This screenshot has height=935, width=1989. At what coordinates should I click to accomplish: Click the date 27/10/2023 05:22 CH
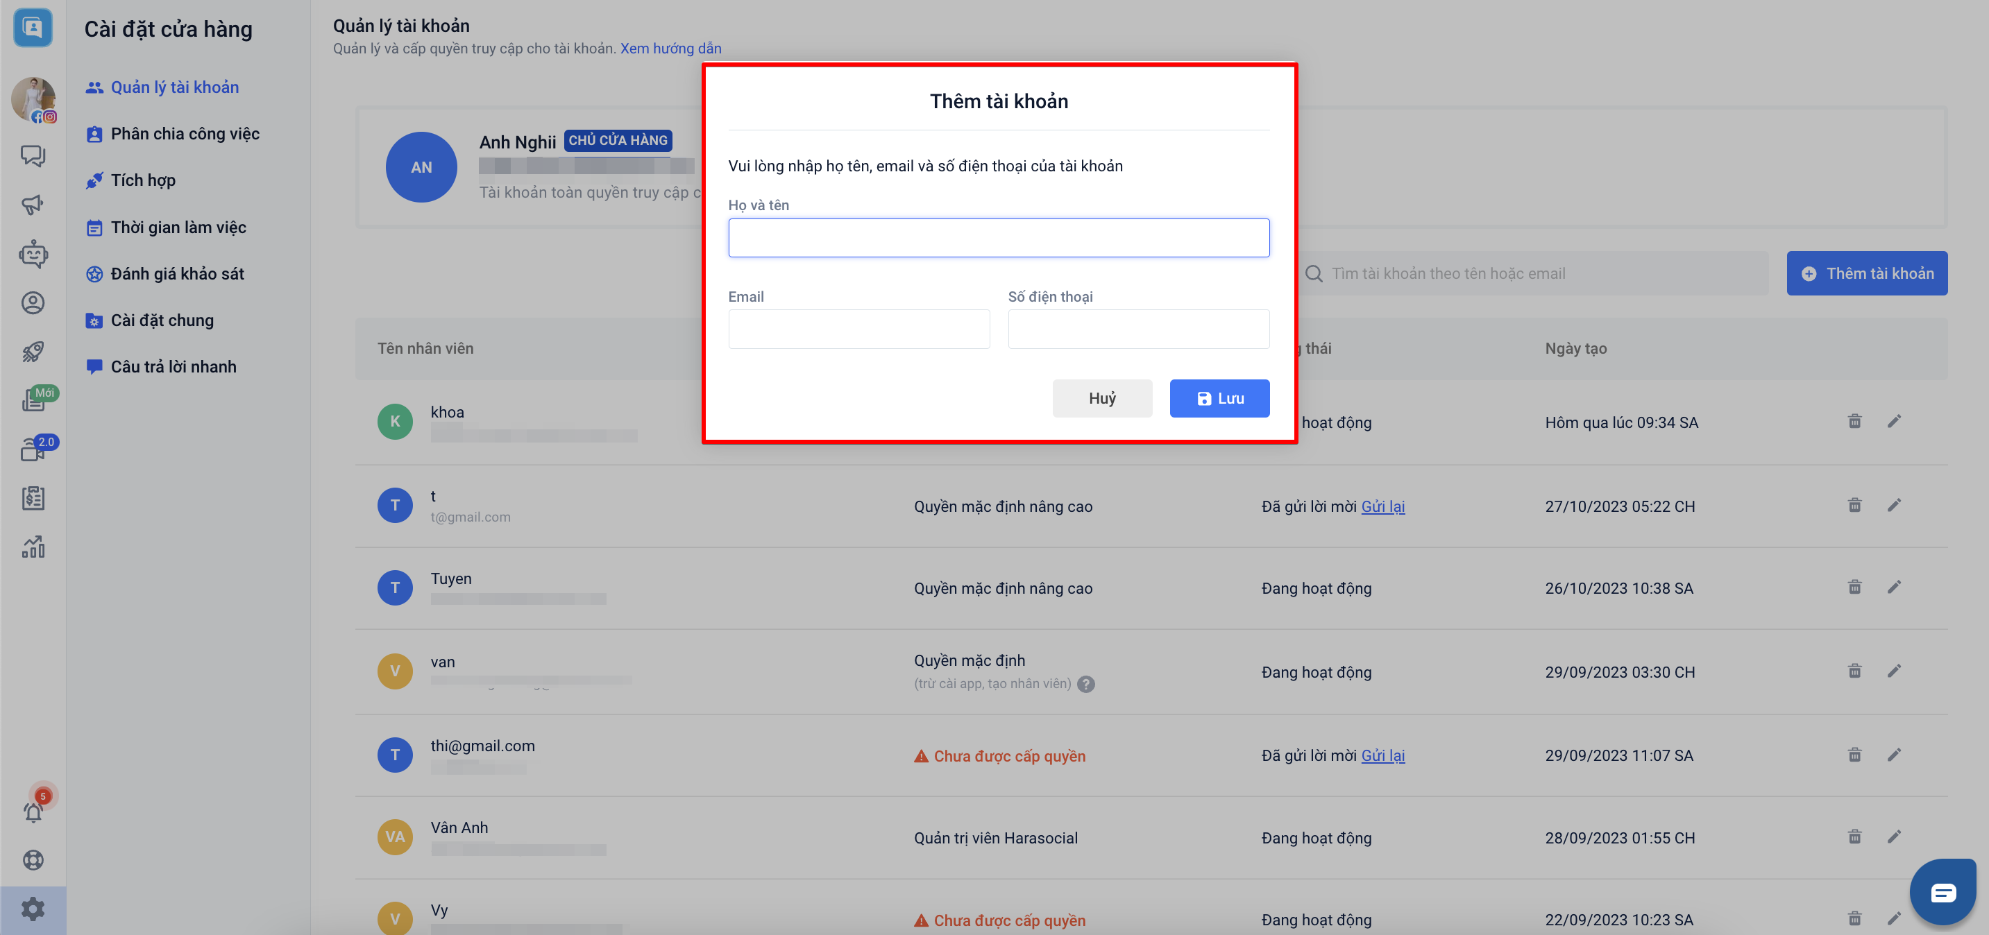[x=1619, y=506]
